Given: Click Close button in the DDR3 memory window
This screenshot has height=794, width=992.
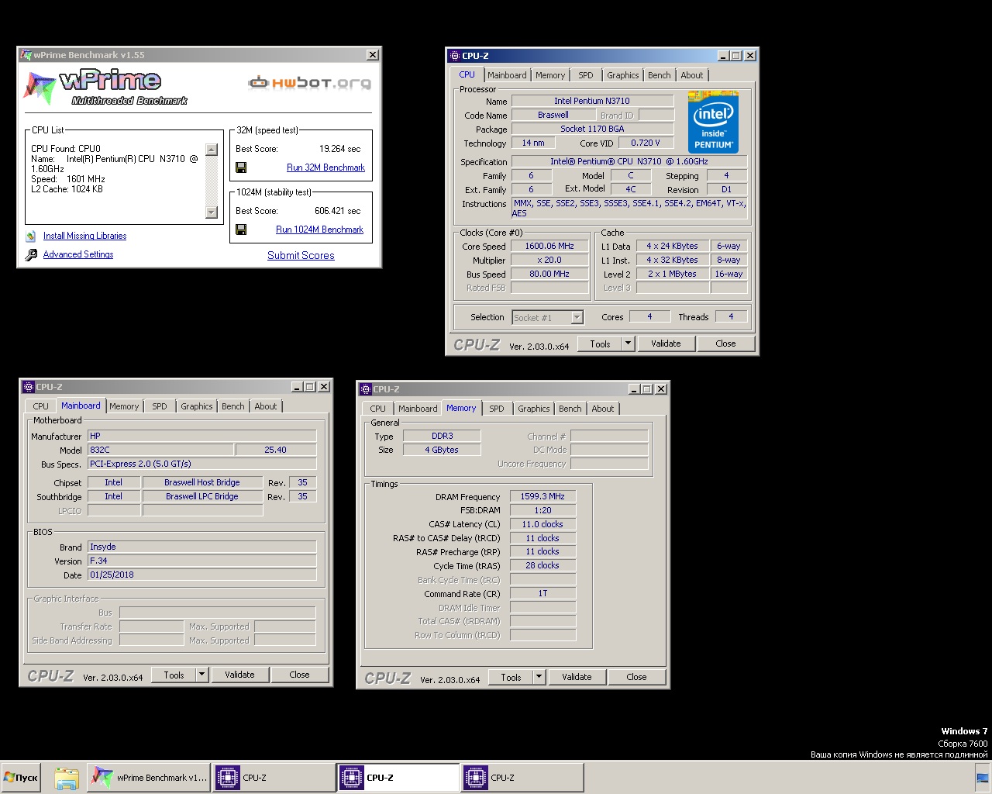Looking at the screenshot, I should pyautogui.click(x=636, y=677).
